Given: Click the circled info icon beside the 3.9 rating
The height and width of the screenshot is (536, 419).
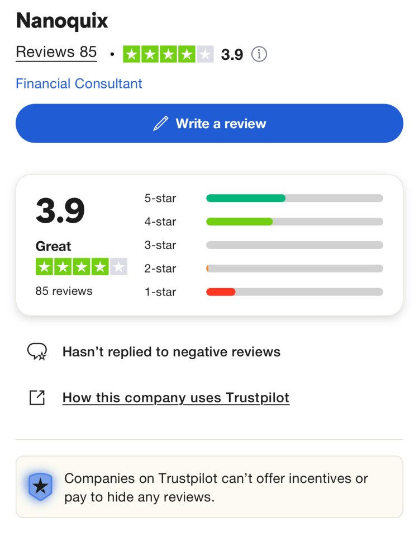Looking at the screenshot, I should 260,54.
